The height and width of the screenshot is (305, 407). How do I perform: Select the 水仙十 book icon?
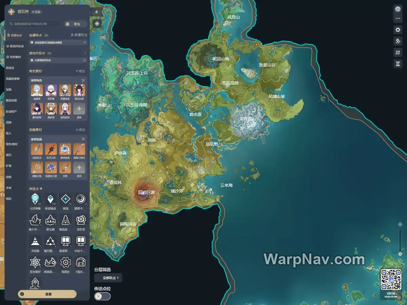(81, 241)
